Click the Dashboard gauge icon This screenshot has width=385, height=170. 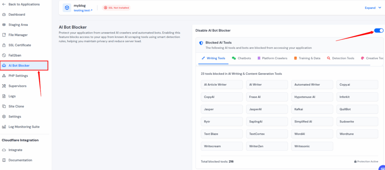4,15
